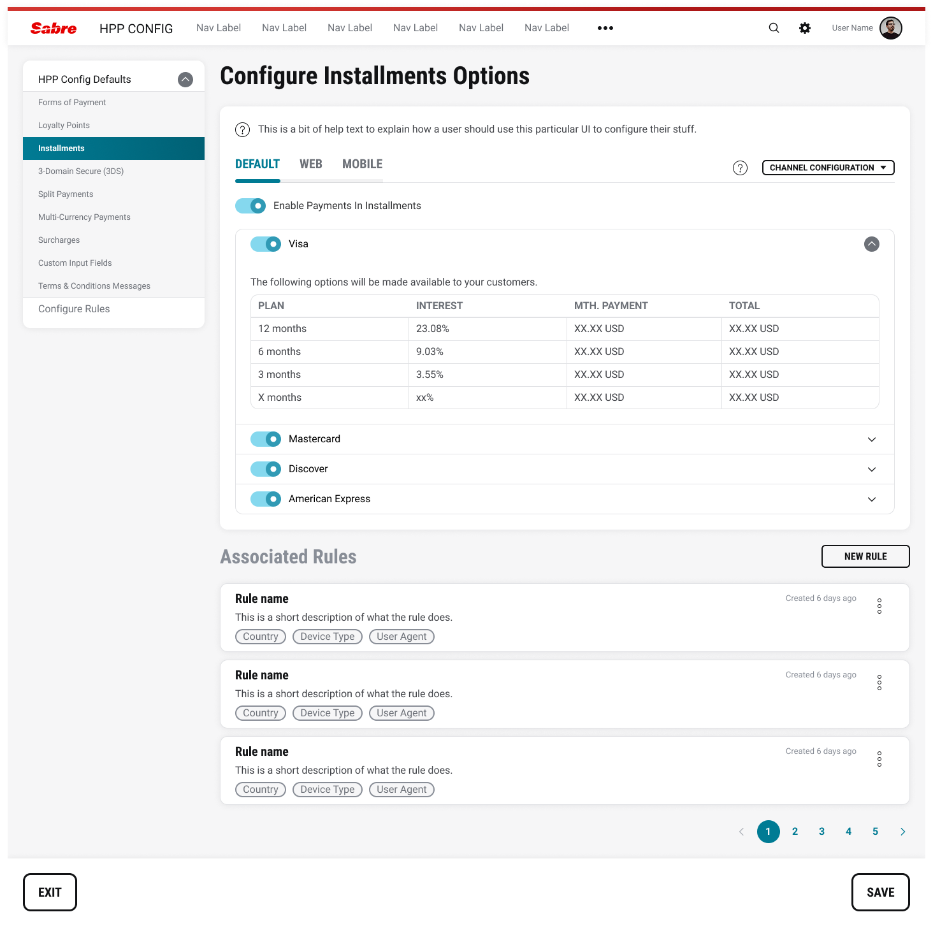Collapse HPP Config Defaults section
The image size is (933, 926).
[185, 80]
